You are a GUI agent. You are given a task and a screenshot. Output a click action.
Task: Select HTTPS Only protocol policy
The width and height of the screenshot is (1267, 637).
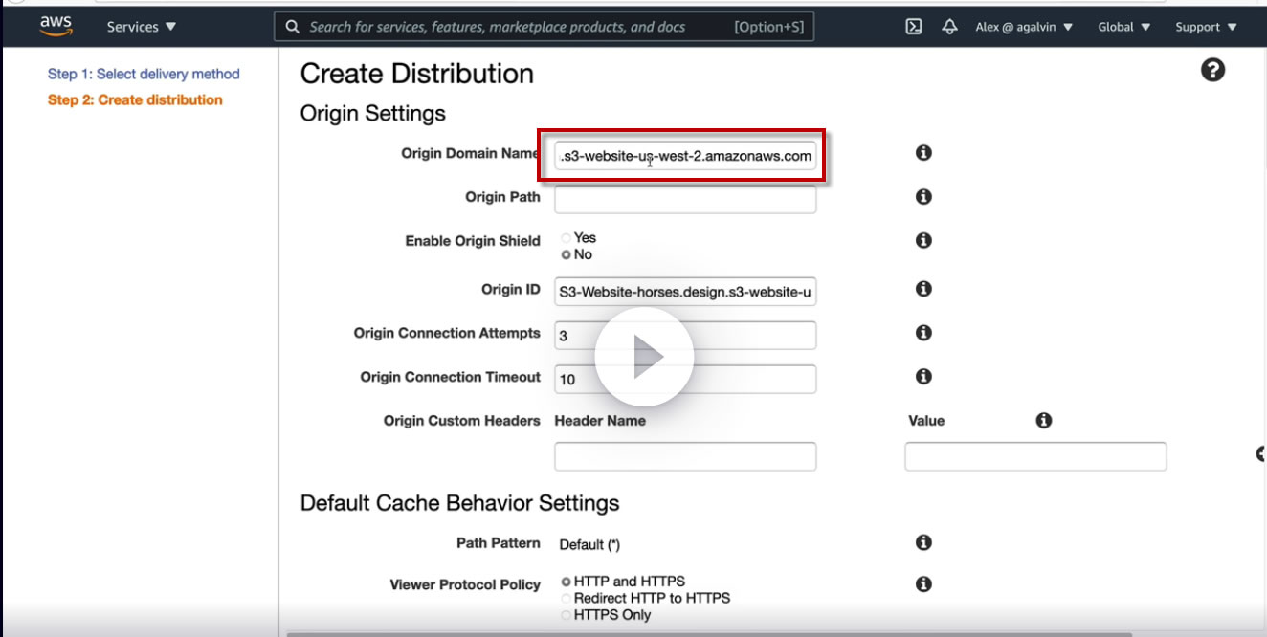[x=567, y=615]
